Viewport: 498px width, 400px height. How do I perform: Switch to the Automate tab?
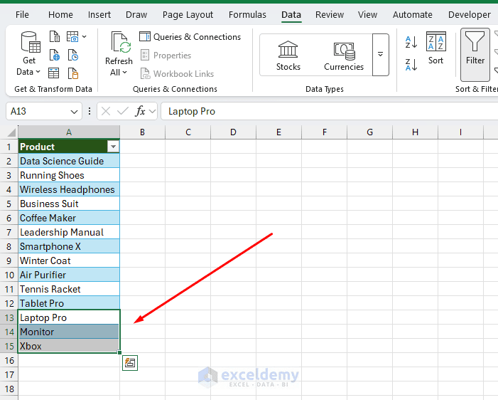pos(412,15)
